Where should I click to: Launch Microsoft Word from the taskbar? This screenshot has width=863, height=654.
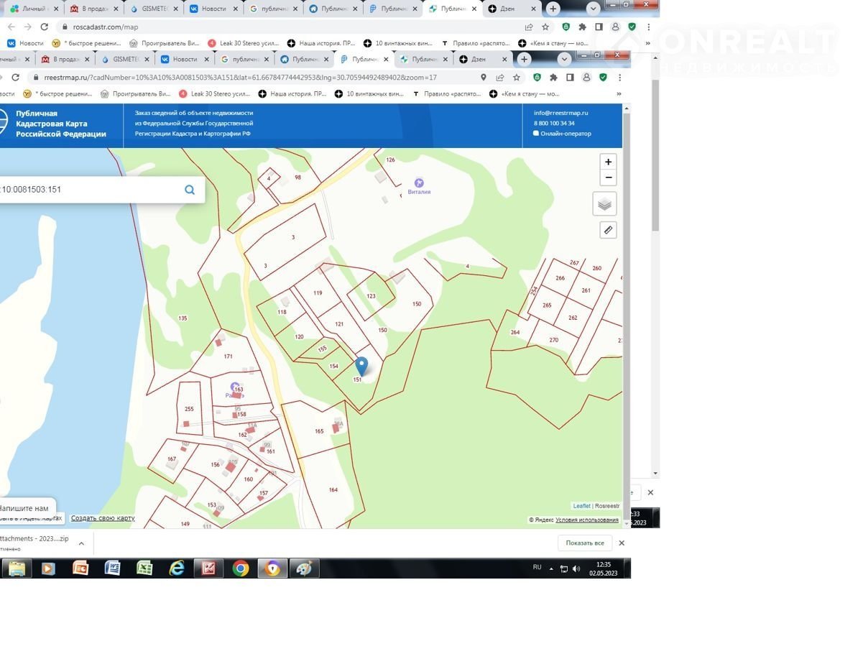113,568
